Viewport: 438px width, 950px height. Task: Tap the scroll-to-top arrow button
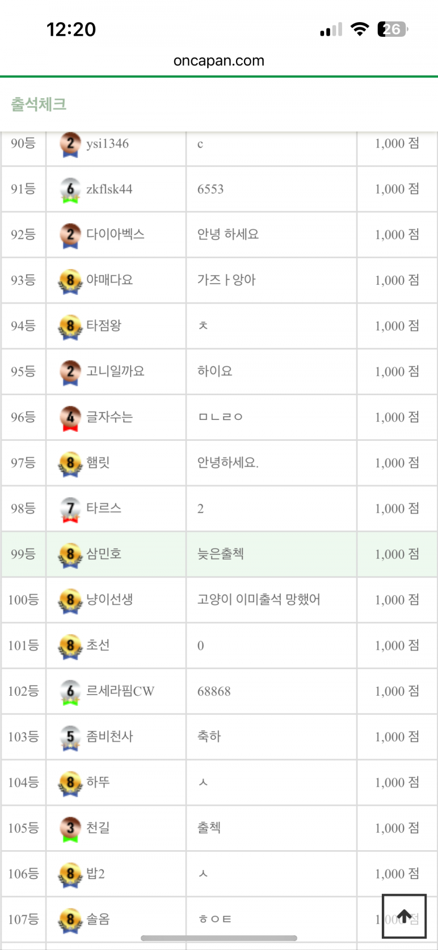[404, 916]
